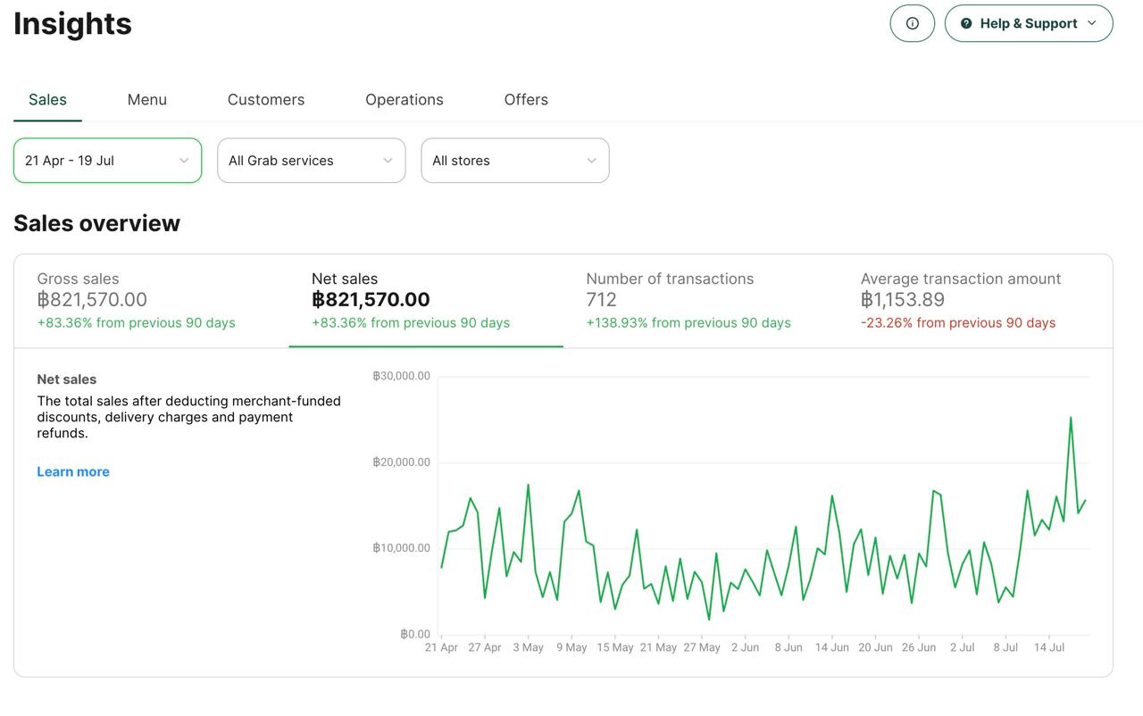Click the highest peak on the sales chart
The image size is (1143, 716).
point(1071,418)
